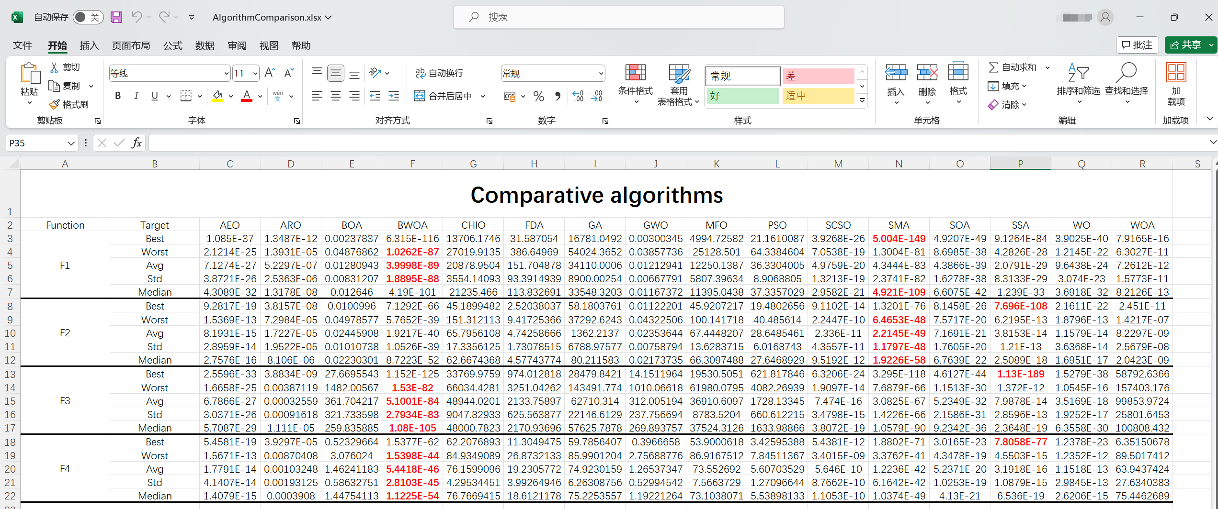Click the Share button (共享)
Screen dimensions: 1218x509
click(1186, 45)
